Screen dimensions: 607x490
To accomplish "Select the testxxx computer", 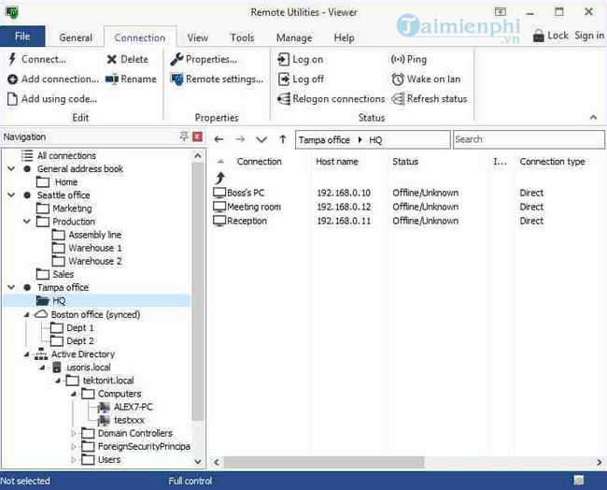I will [x=129, y=420].
